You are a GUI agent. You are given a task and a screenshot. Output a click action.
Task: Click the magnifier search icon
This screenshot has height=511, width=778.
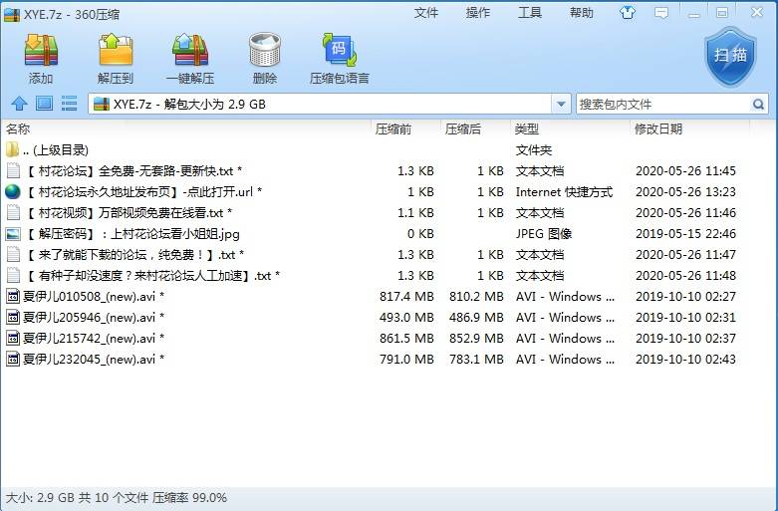tap(758, 104)
